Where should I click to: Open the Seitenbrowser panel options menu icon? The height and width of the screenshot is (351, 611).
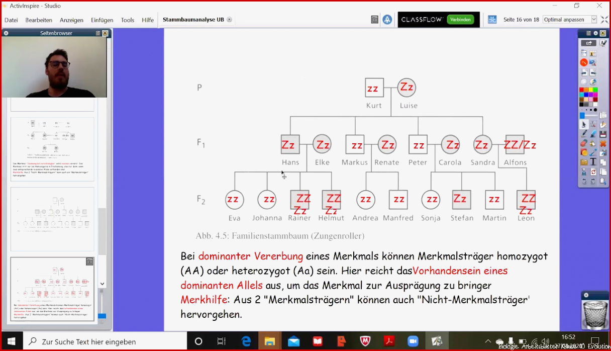click(98, 33)
